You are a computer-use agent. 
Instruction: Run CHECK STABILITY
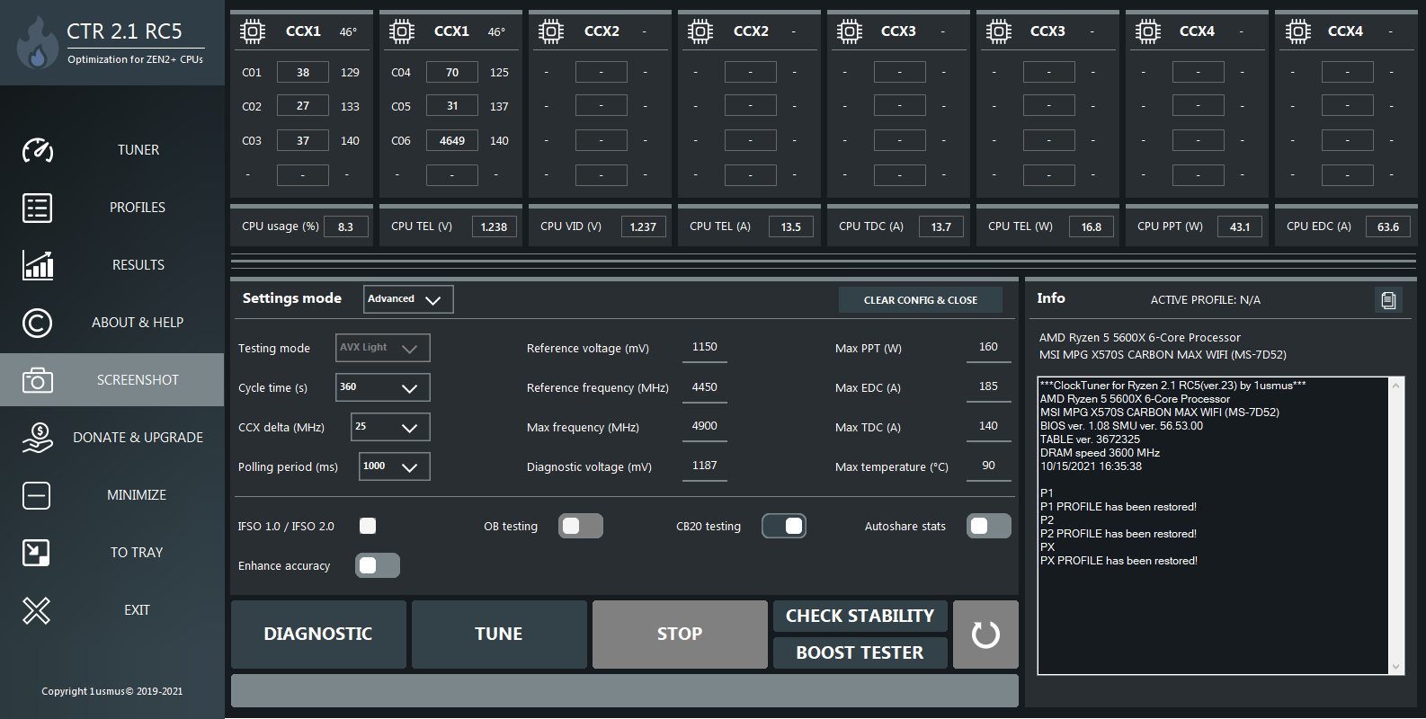coord(860,617)
